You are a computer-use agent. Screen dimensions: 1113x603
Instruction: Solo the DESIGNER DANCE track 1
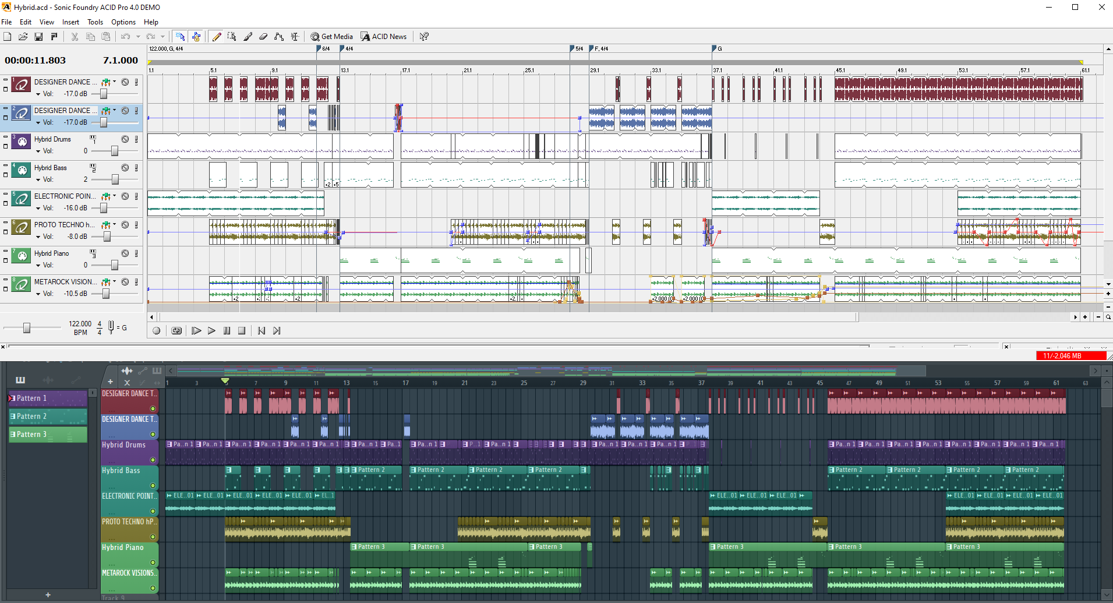click(136, 82)
